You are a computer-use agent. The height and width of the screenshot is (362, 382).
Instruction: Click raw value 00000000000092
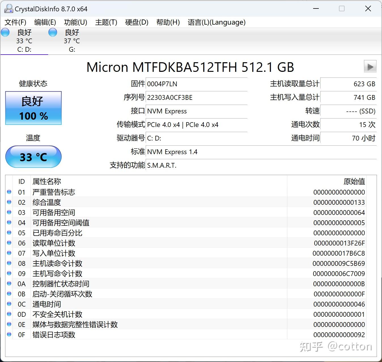point(339,335)
